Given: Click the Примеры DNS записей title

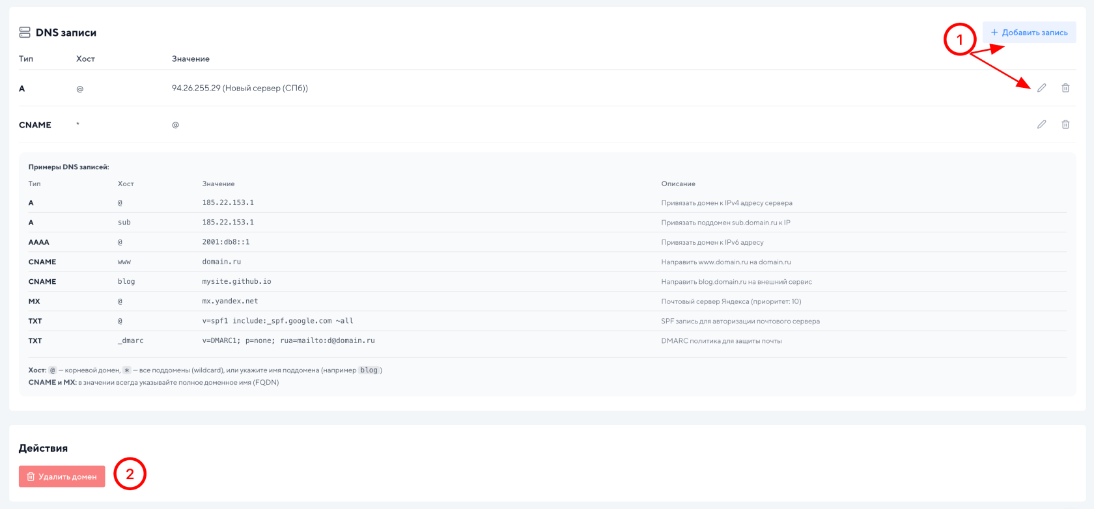Looking at the screenshot, I should pos(68,167).
